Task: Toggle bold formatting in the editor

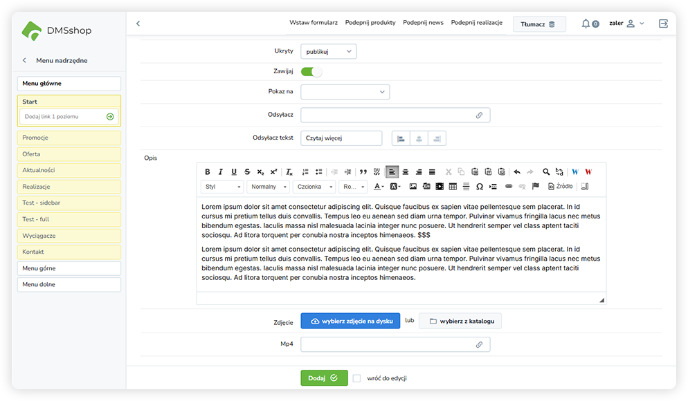Action: click(x=208, y=172)
